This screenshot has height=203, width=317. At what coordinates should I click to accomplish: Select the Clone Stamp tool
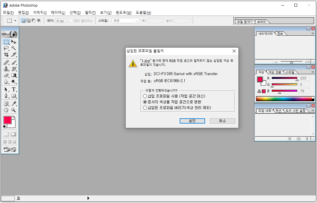6,69
